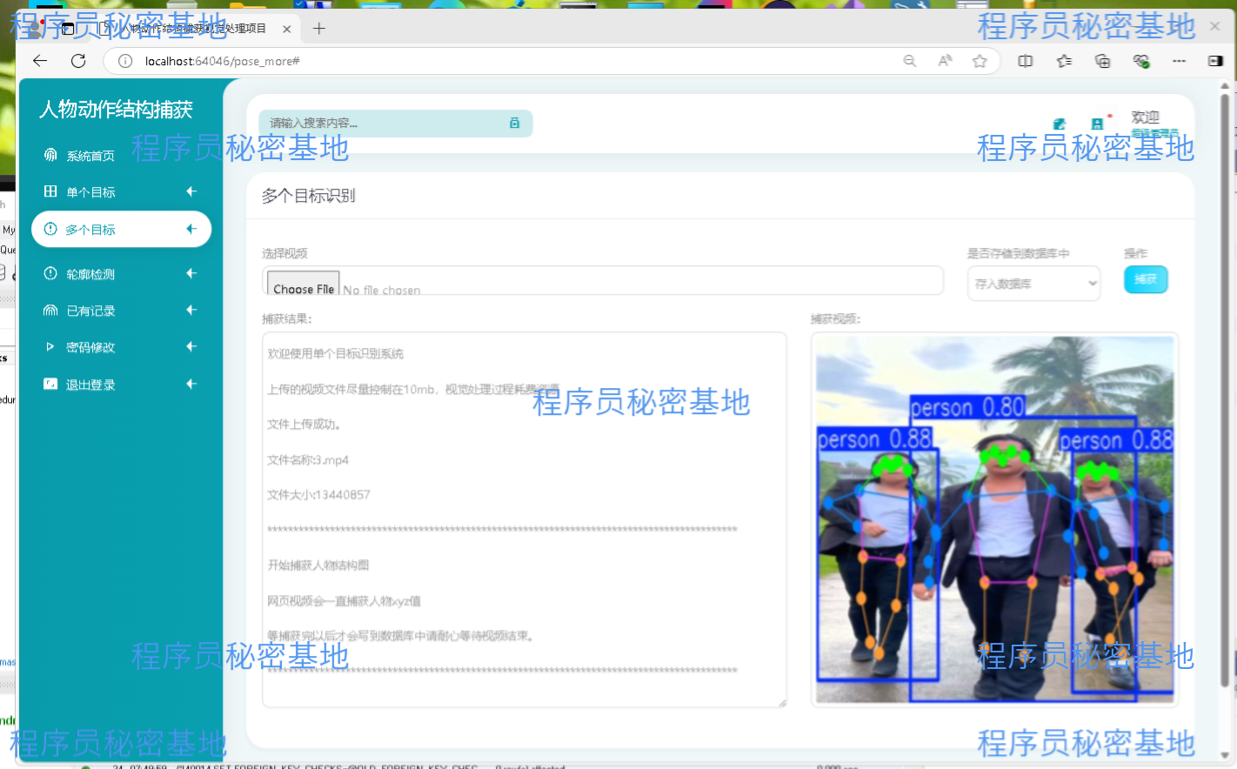This screenshot has width=1237, height=769.
Task: Expand the 轮廓检测 submenu arrow
Action: (x=191, y=273)
